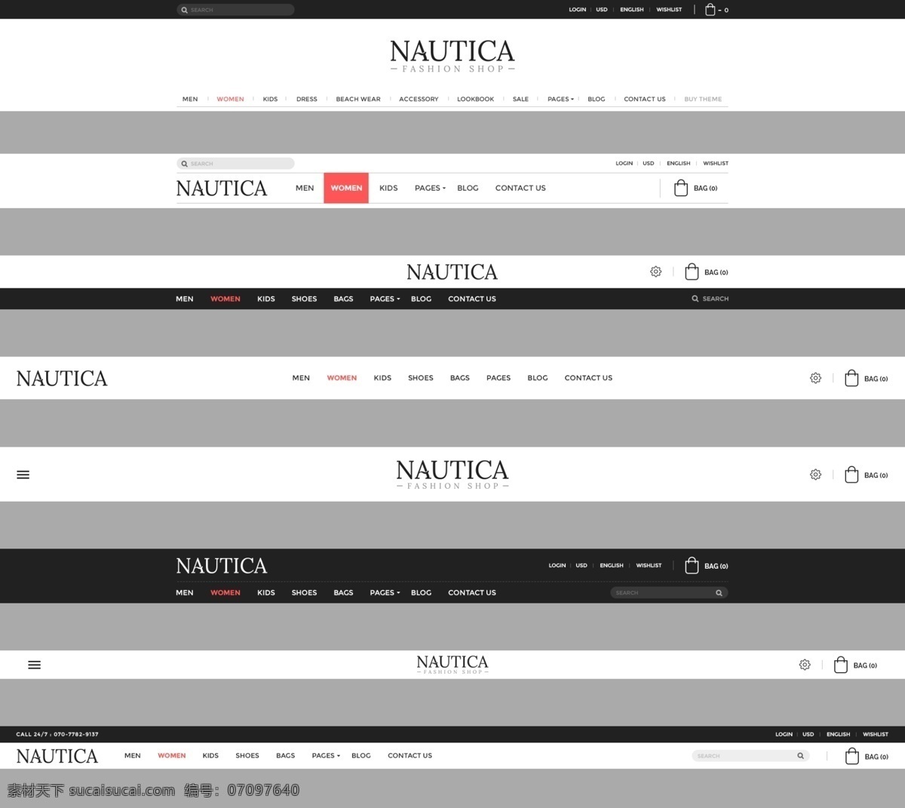
Task: Click LOGIN in the topmost dark bar
Action: click(578, 10)
